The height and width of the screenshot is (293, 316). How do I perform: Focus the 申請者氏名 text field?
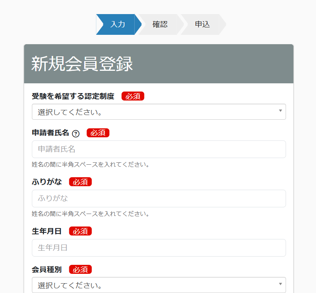pos(159,149)
